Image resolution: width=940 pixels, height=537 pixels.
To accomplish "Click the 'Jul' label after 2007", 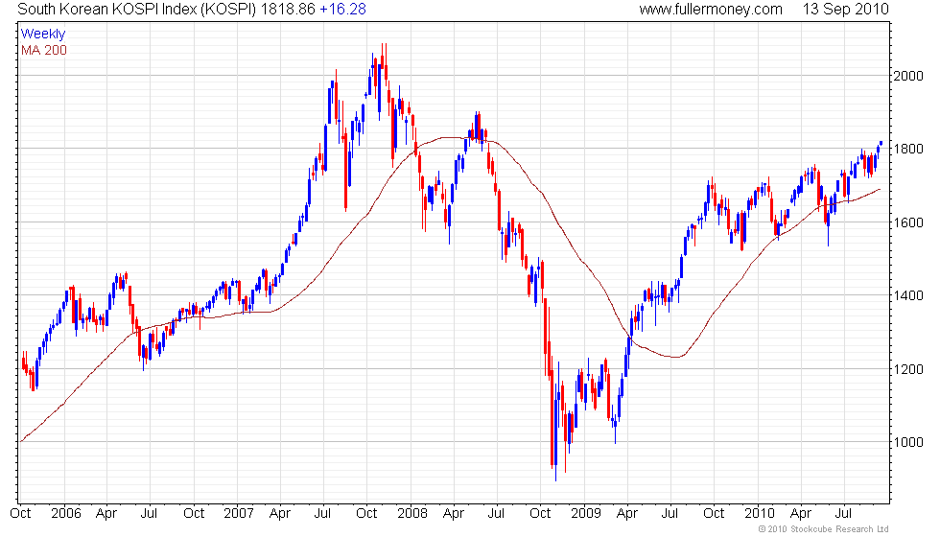I will click(322, 513).
